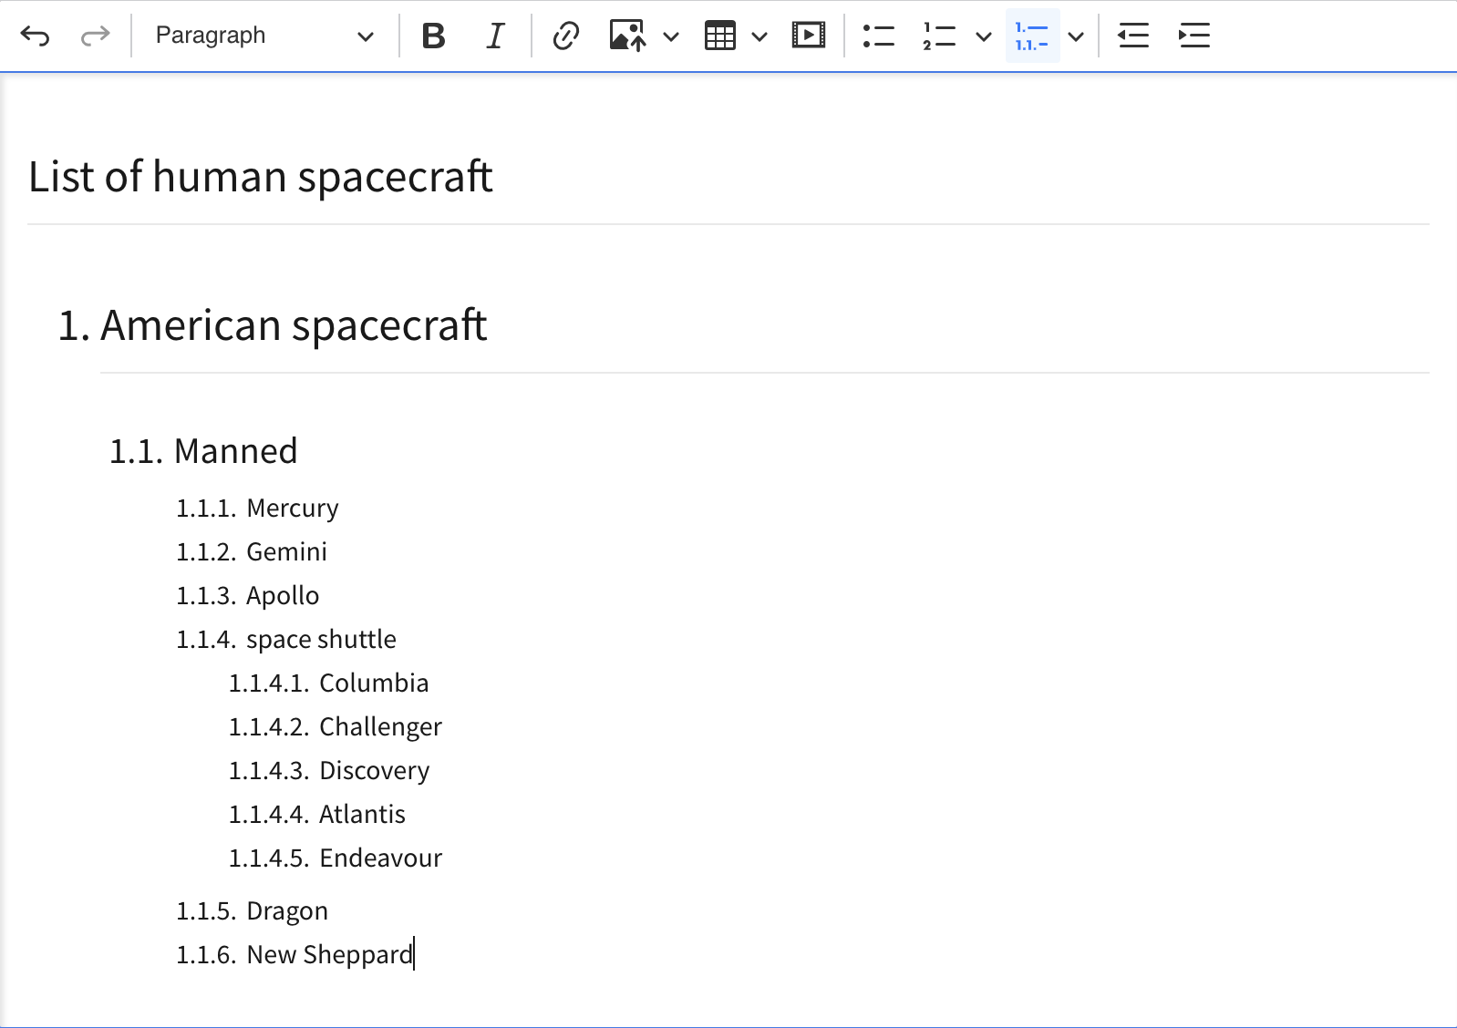Open the image insert options arrow

[x=671, y=36]
